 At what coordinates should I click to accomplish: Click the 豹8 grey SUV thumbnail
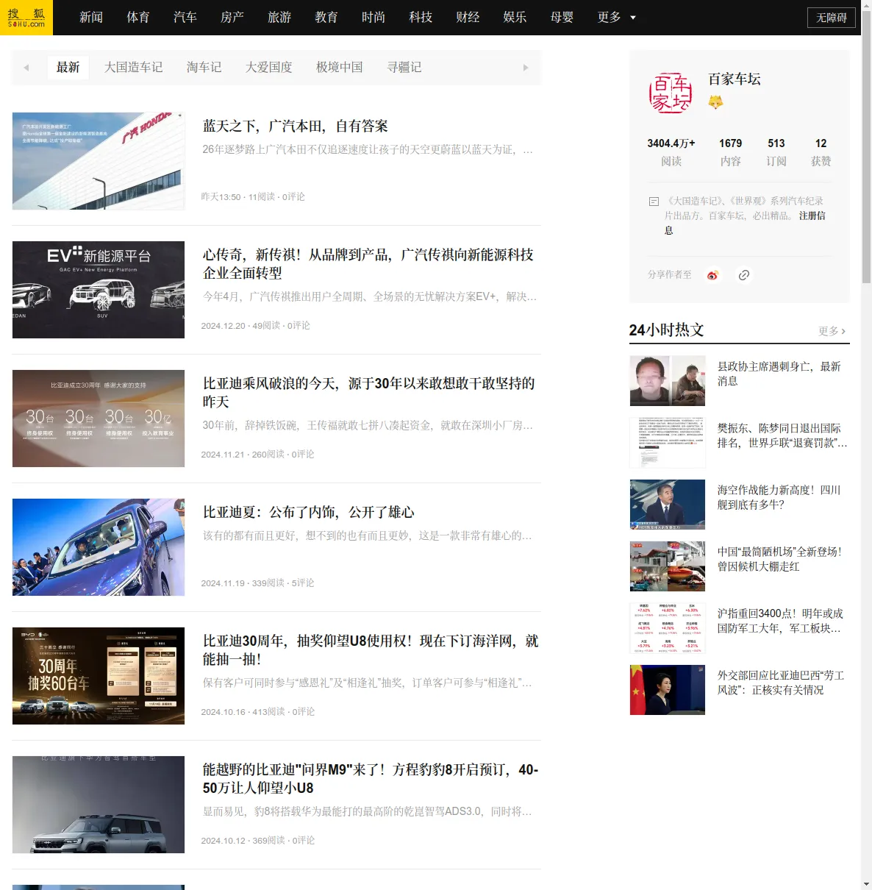99,805
